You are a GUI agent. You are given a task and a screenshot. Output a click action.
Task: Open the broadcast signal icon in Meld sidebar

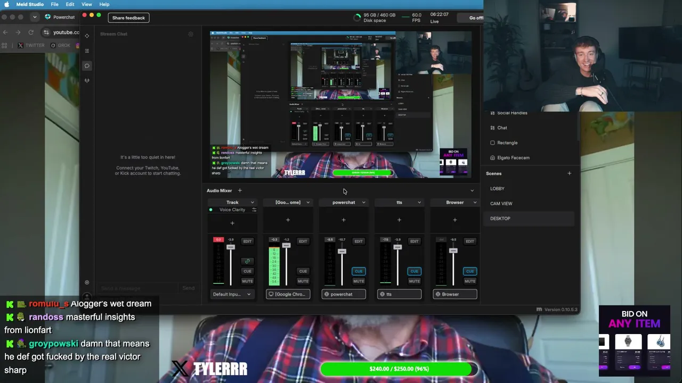pos(87,81)
